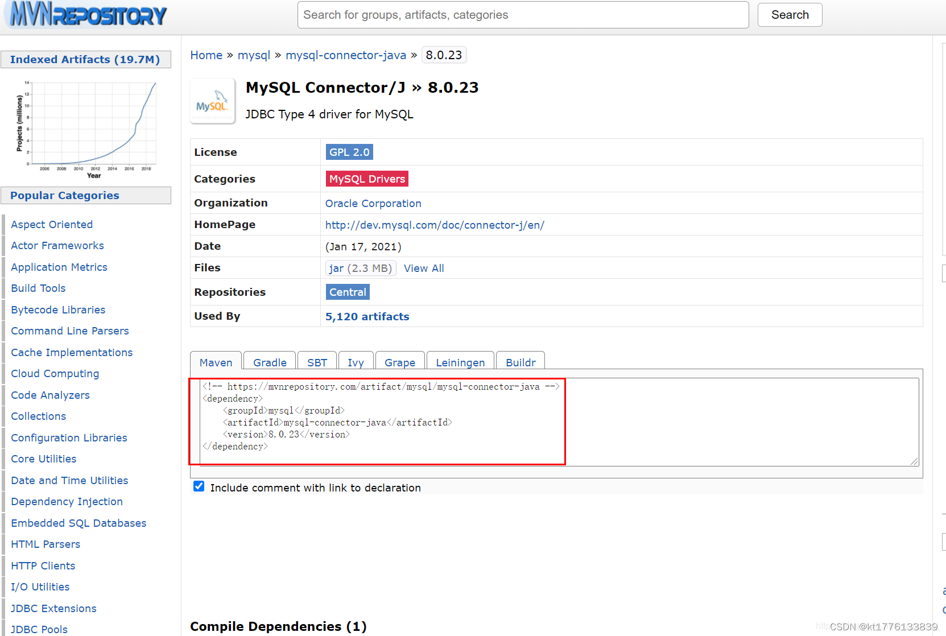Switch to the Ivy tab

(x=356, y=362)
